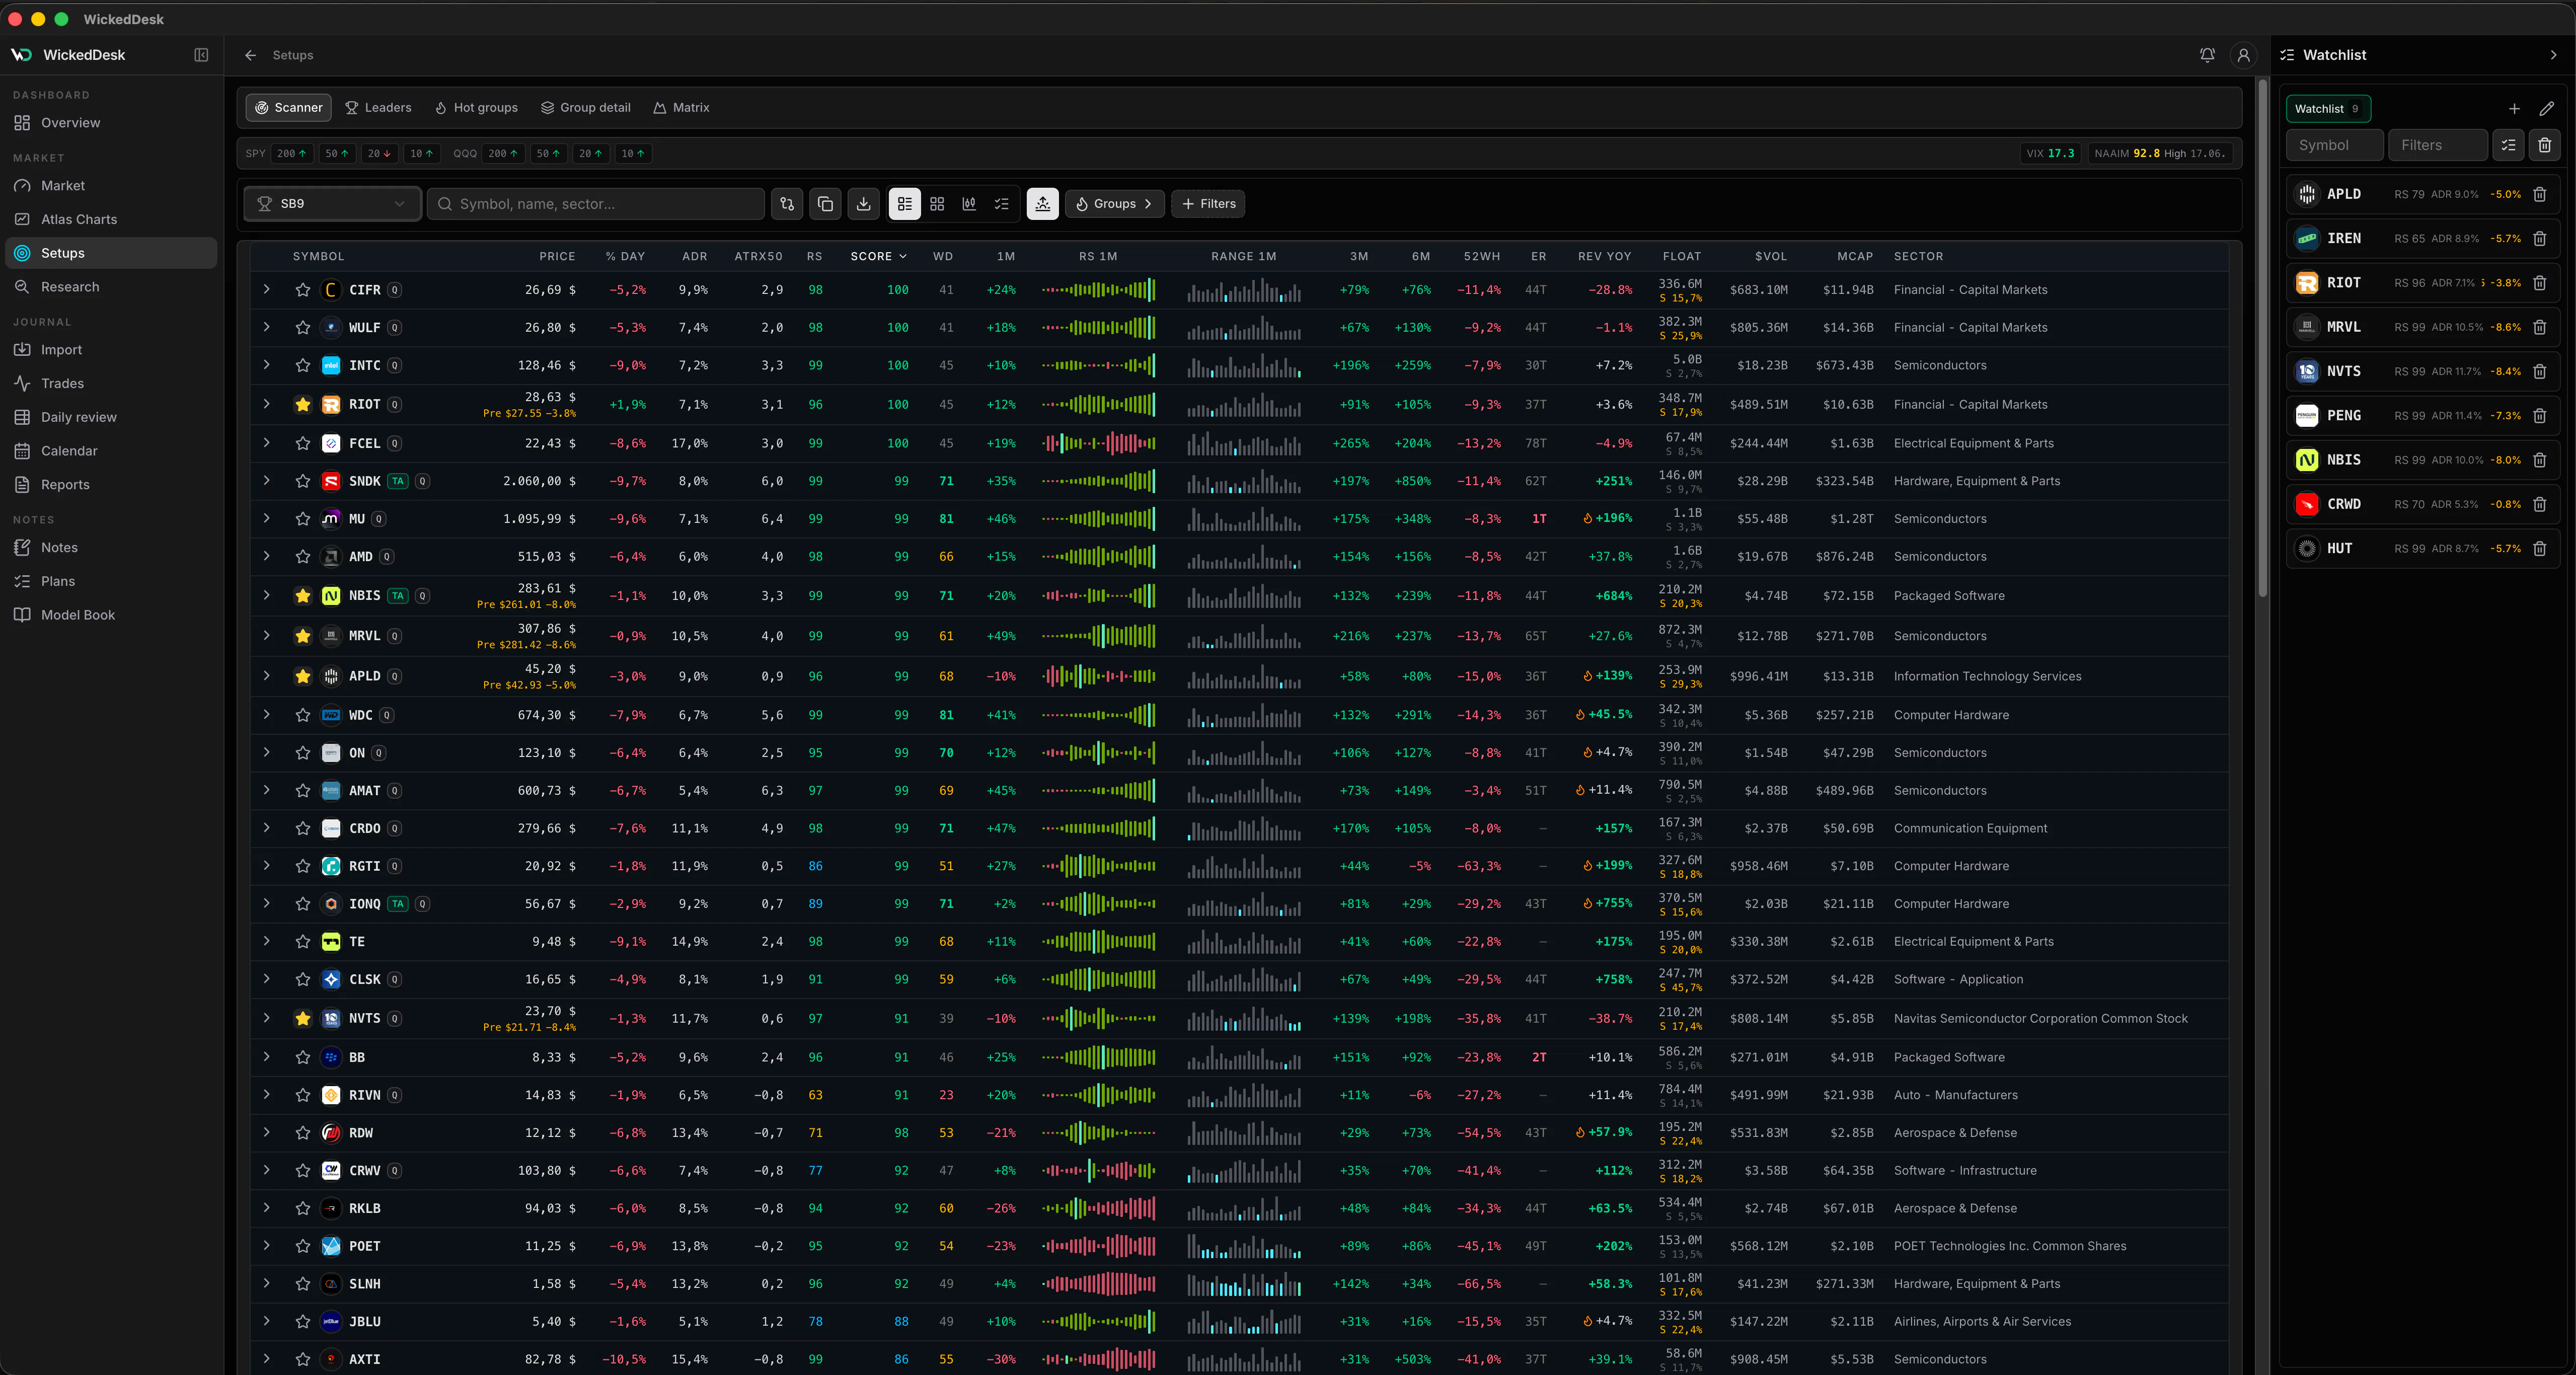The height and width of the screenshot is (1375, 2576).
Task: Expand the Groups menu
Action: coord(1114,204)
